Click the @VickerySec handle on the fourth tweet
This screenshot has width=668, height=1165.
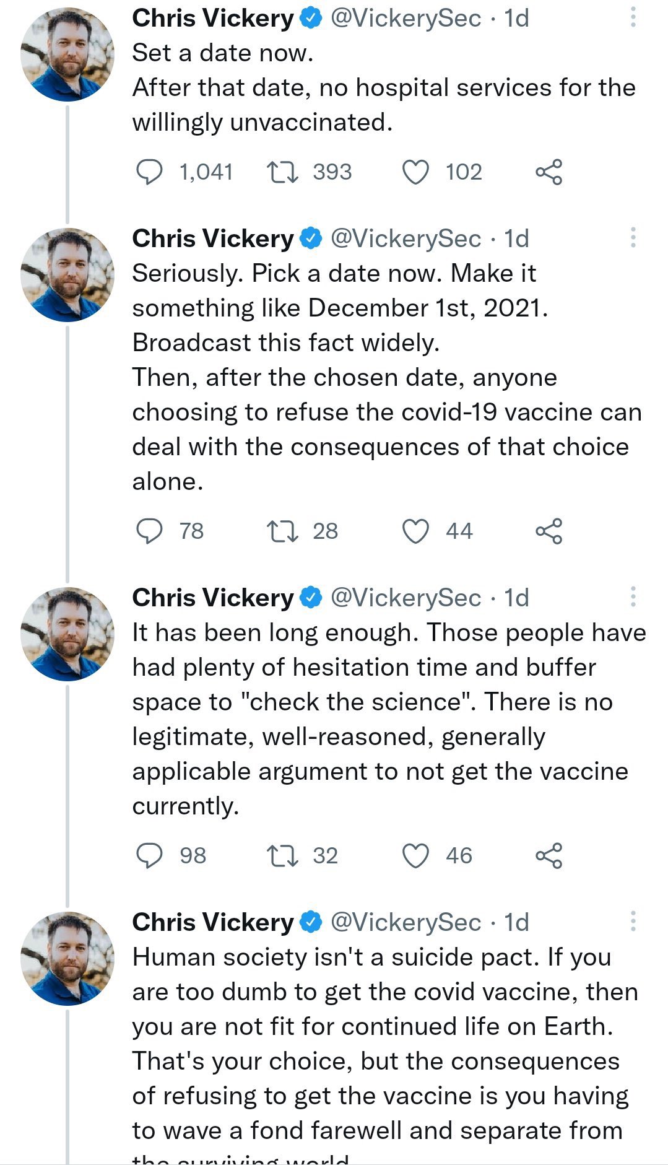(406, 922)
